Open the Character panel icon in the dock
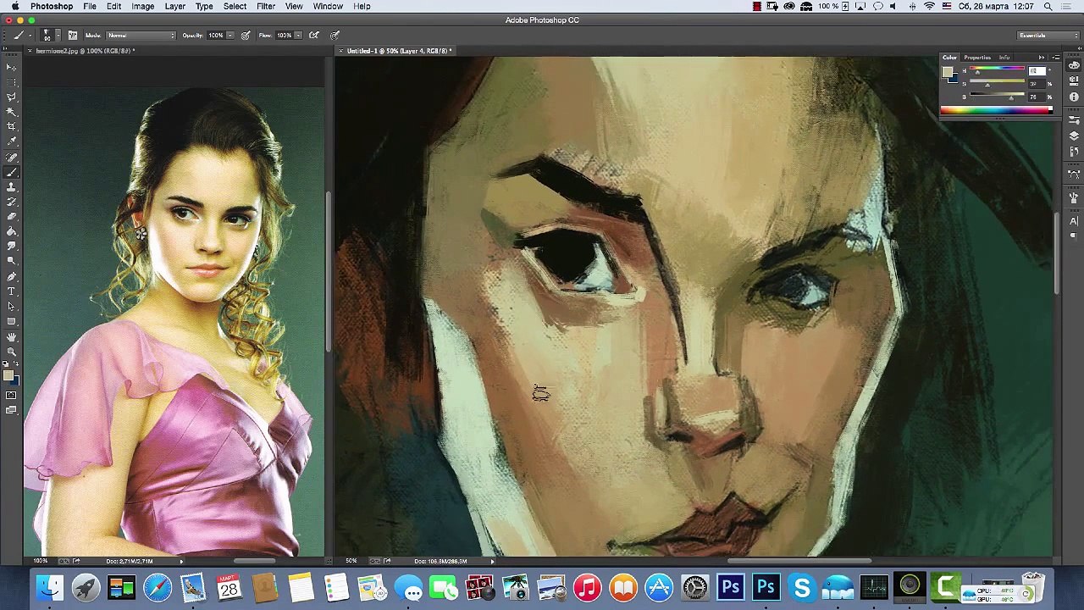1084x610 pixels. 1074,221
